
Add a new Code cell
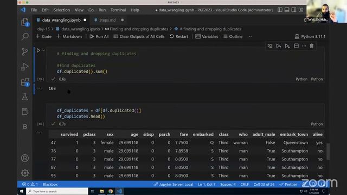[x=43, y=36]
